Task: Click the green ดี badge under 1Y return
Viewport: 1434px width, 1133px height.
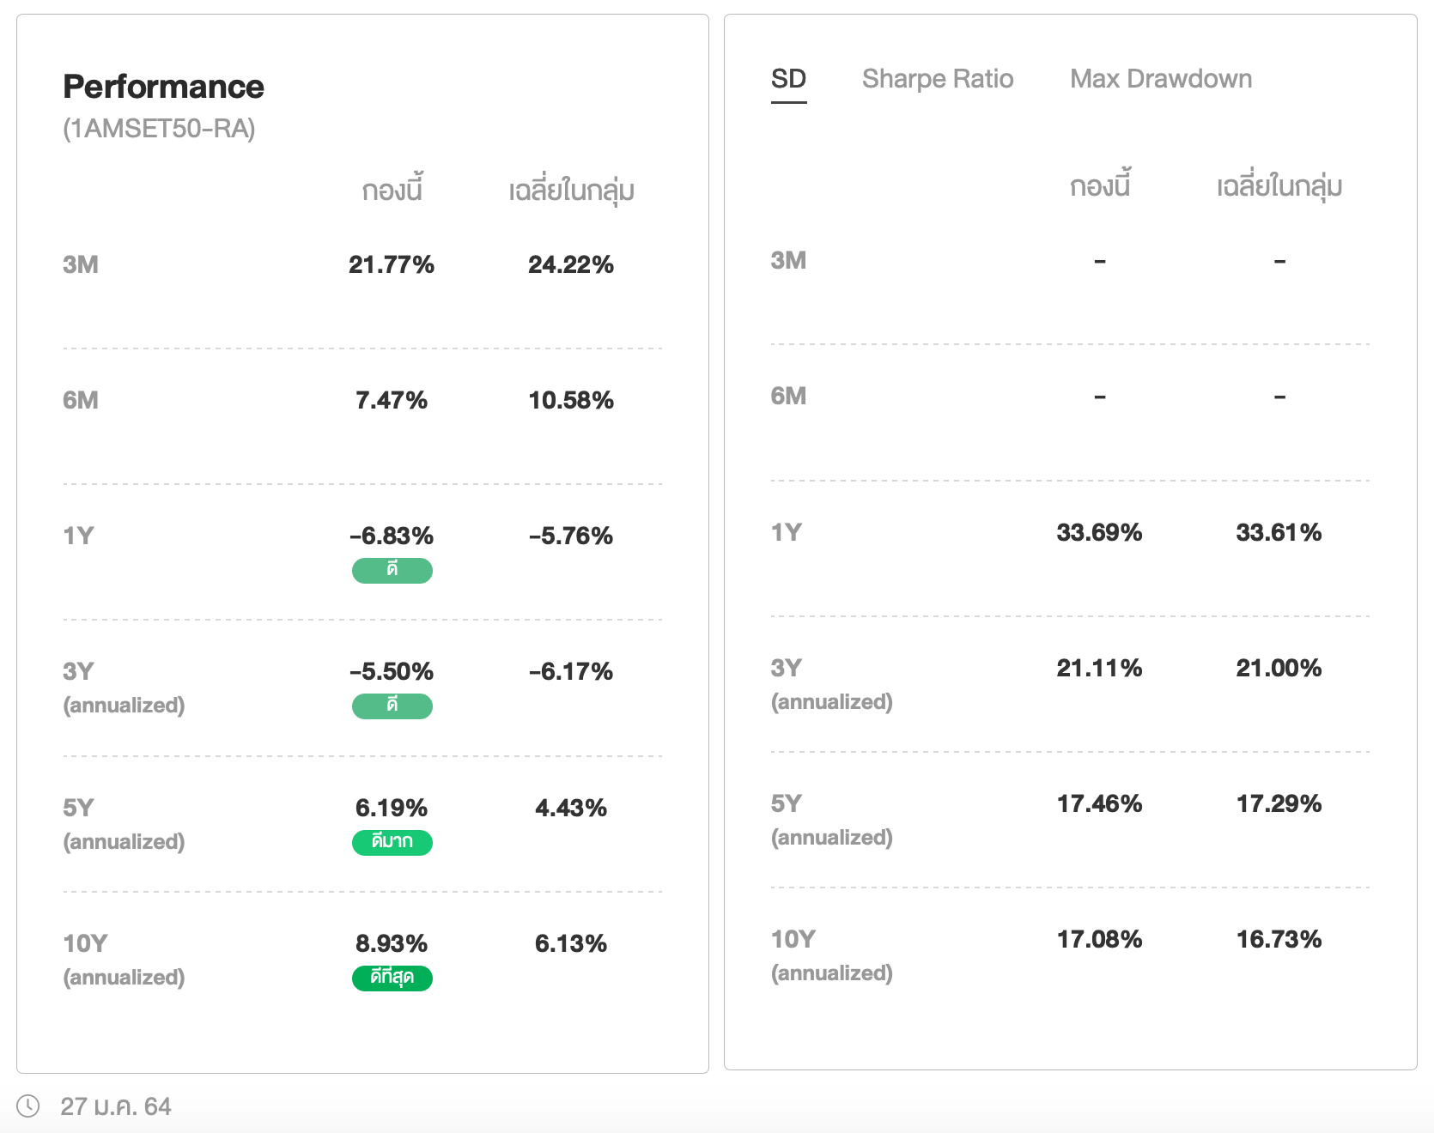Action: coord(392,570)
